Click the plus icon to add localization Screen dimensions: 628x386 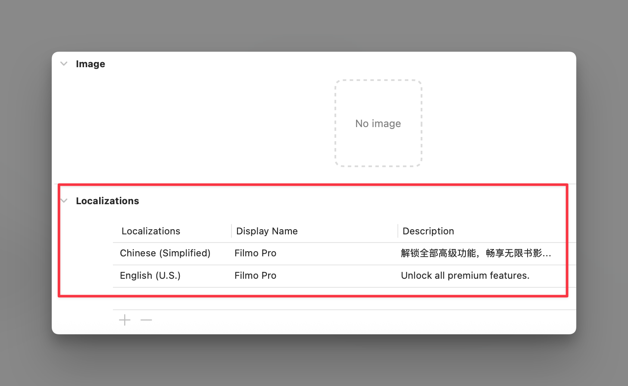pos(125,320)
